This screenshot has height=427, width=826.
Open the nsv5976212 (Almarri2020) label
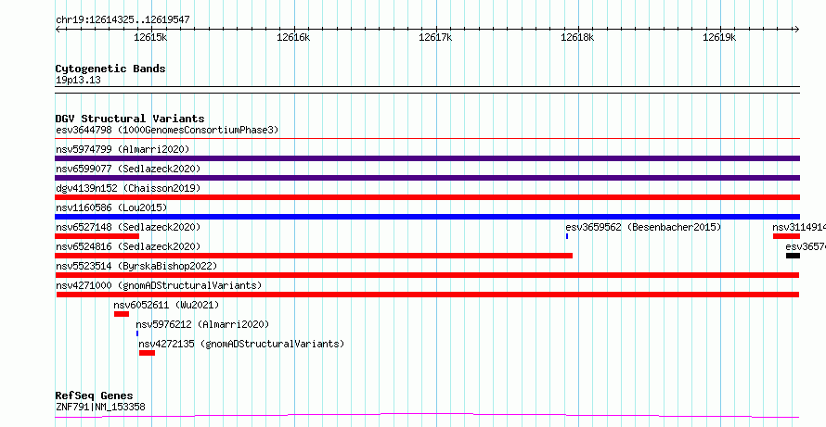[202, 324]
